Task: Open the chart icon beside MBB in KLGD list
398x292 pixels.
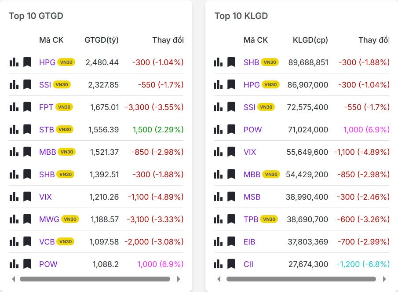Action: tap(218, 174)
